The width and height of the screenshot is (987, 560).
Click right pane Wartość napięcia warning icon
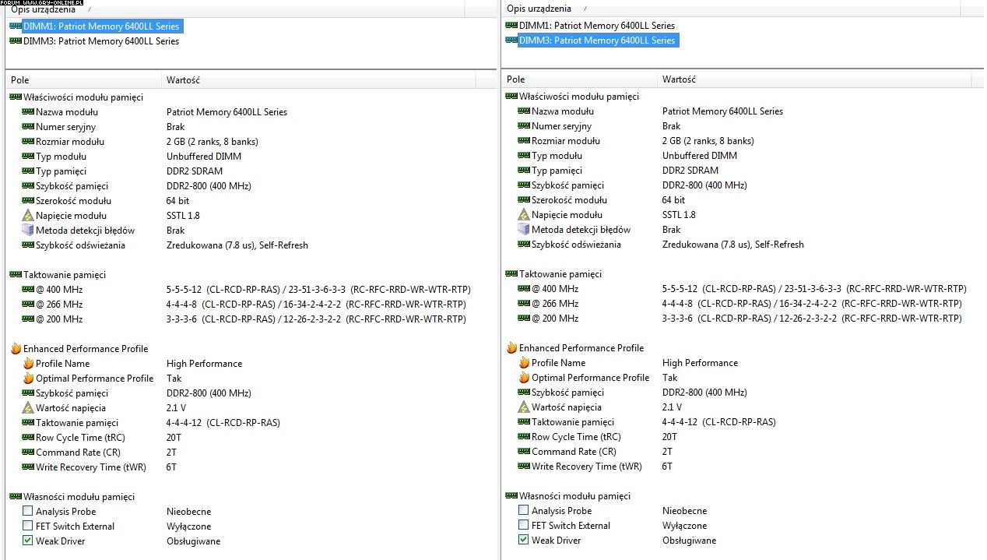point(524,407)
